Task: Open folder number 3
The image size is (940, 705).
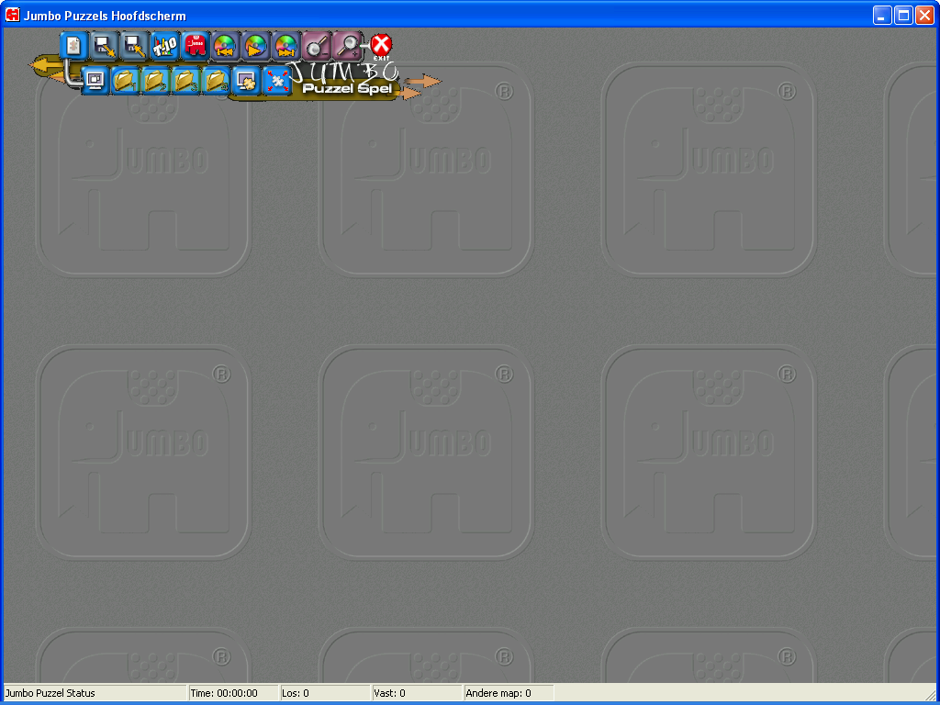Action: point(185,80)
